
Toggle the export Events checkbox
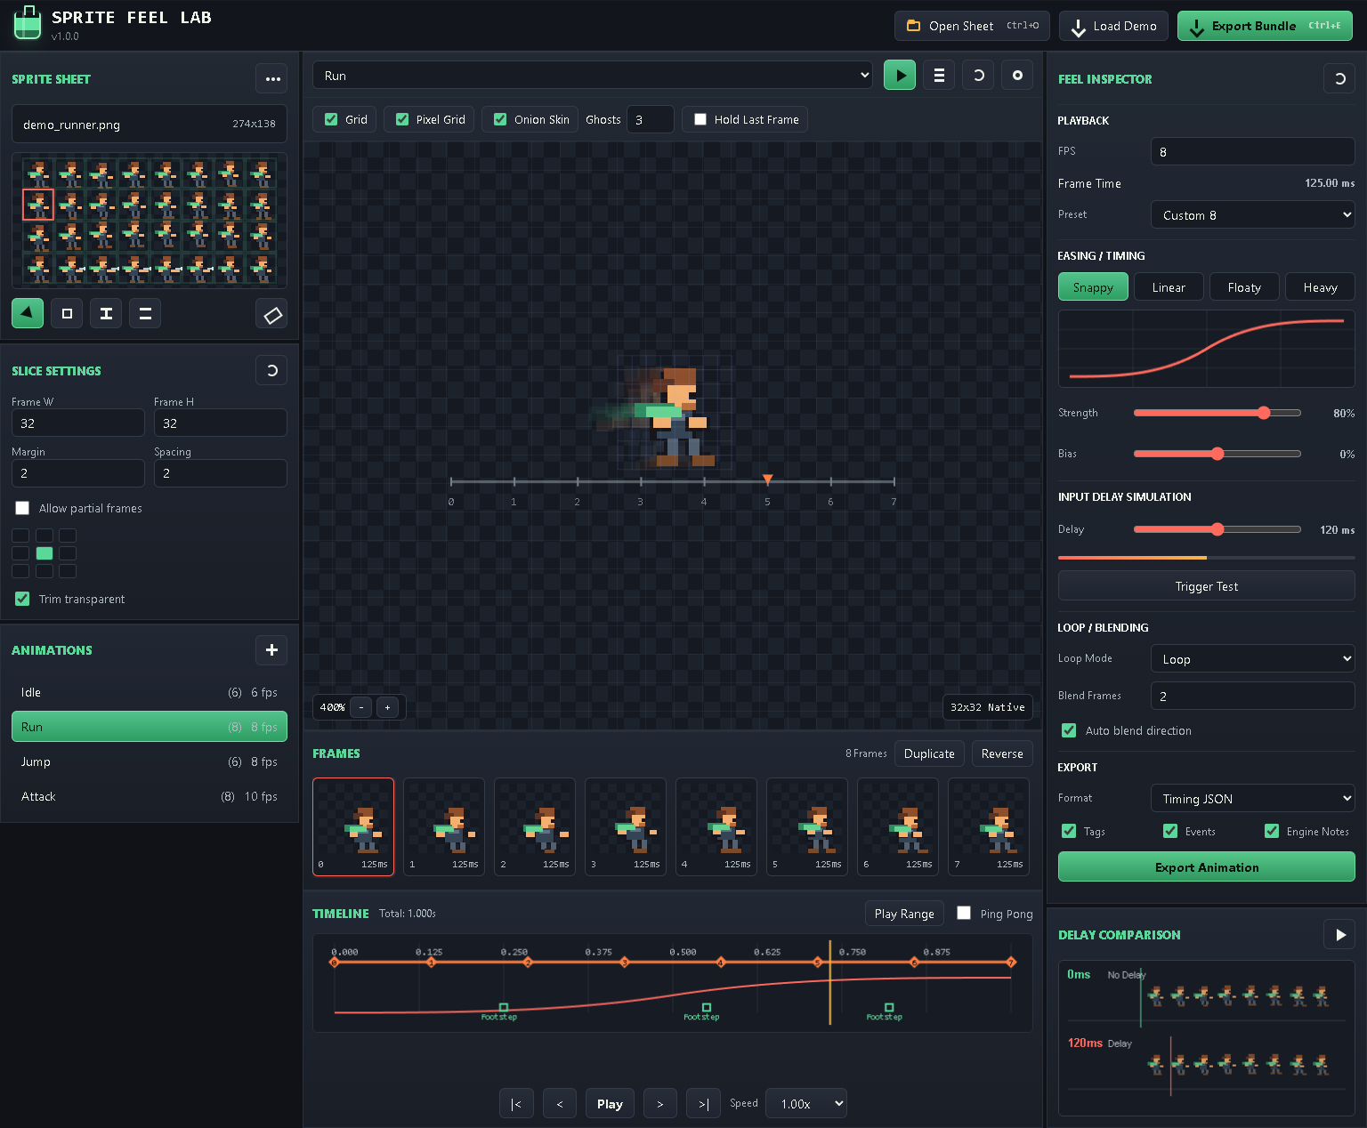click(1170, 831)
